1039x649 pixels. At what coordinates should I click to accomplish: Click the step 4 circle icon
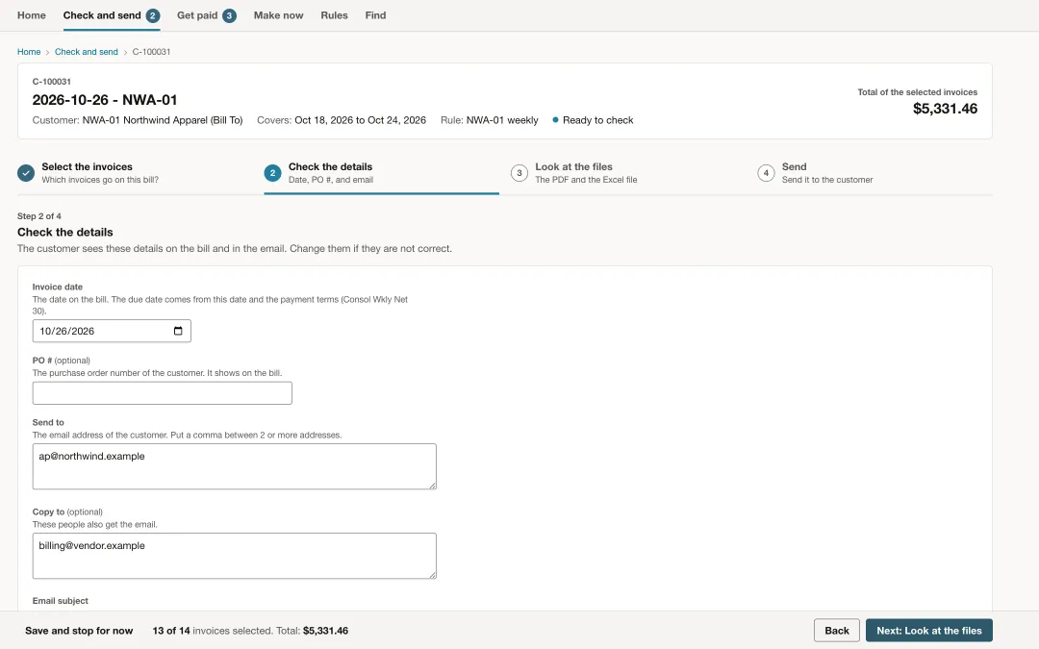[766, 173]
